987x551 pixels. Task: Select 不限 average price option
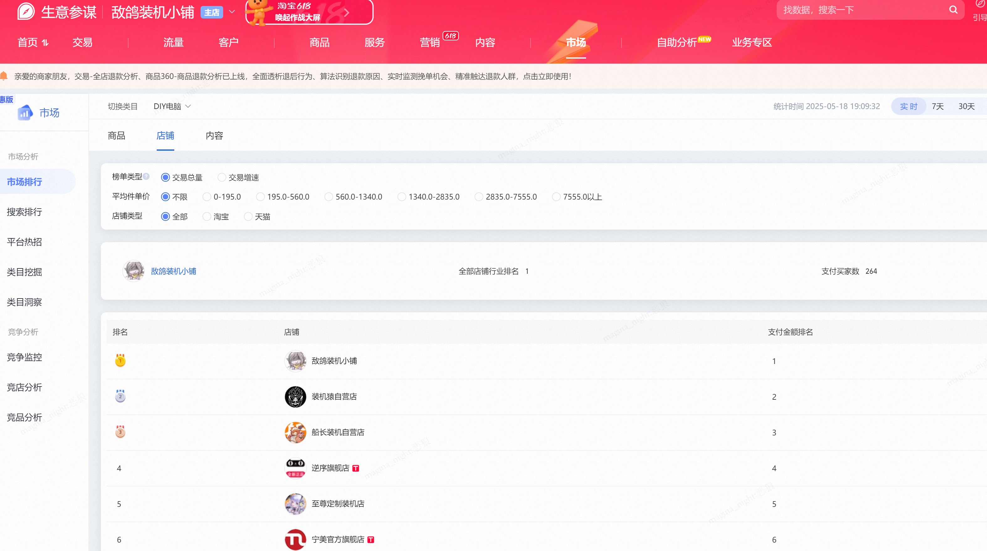pos(165,197)
